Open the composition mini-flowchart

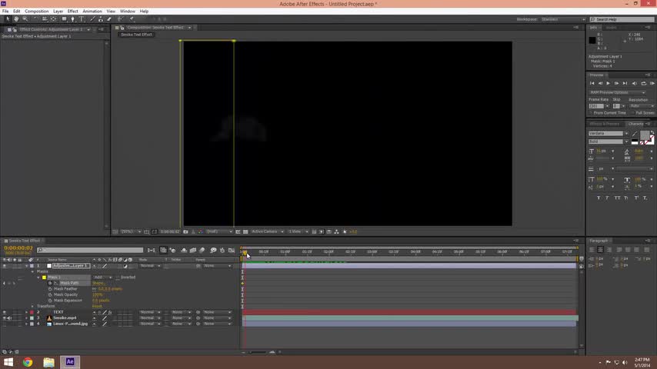click(x=152, y=250)
